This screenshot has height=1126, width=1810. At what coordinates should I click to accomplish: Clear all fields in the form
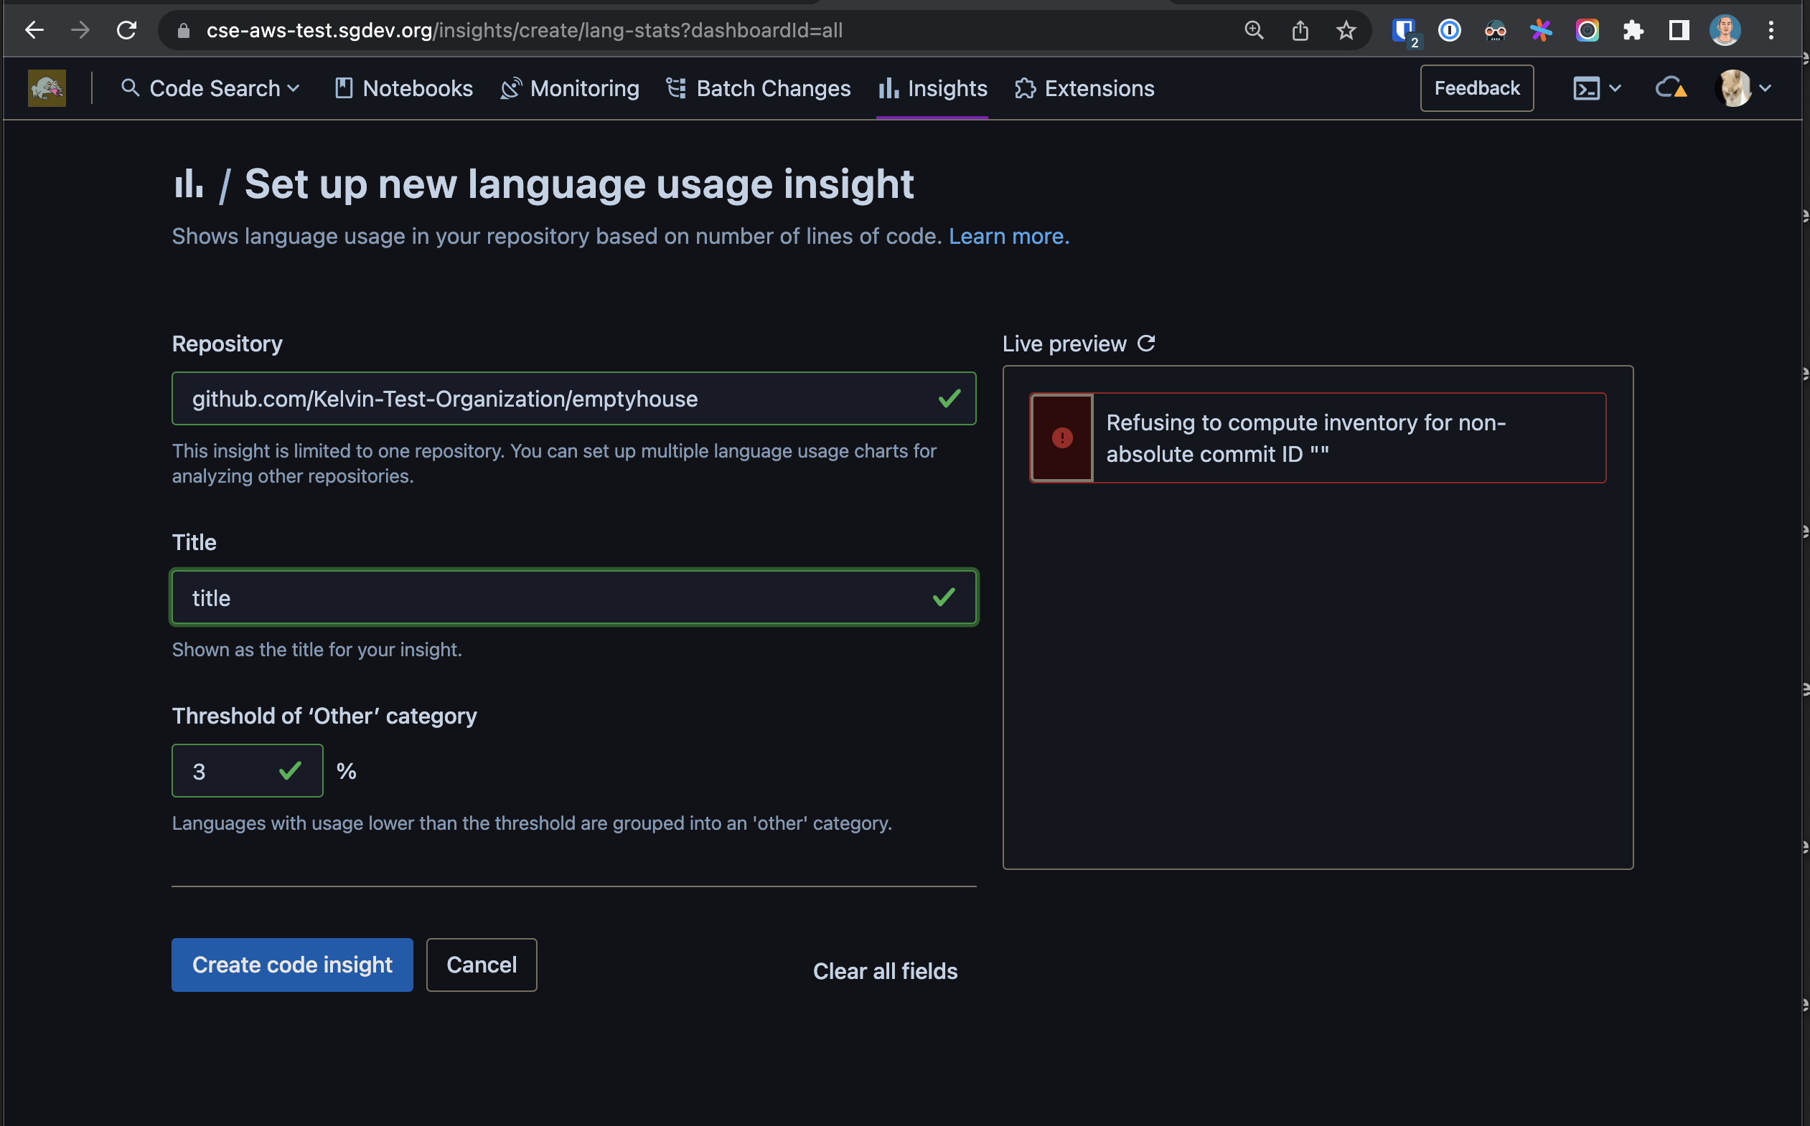[x=885, y=971]
